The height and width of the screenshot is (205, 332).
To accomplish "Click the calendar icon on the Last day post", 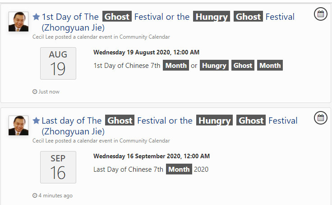I will pyautogui.click(x=320, y=118).
